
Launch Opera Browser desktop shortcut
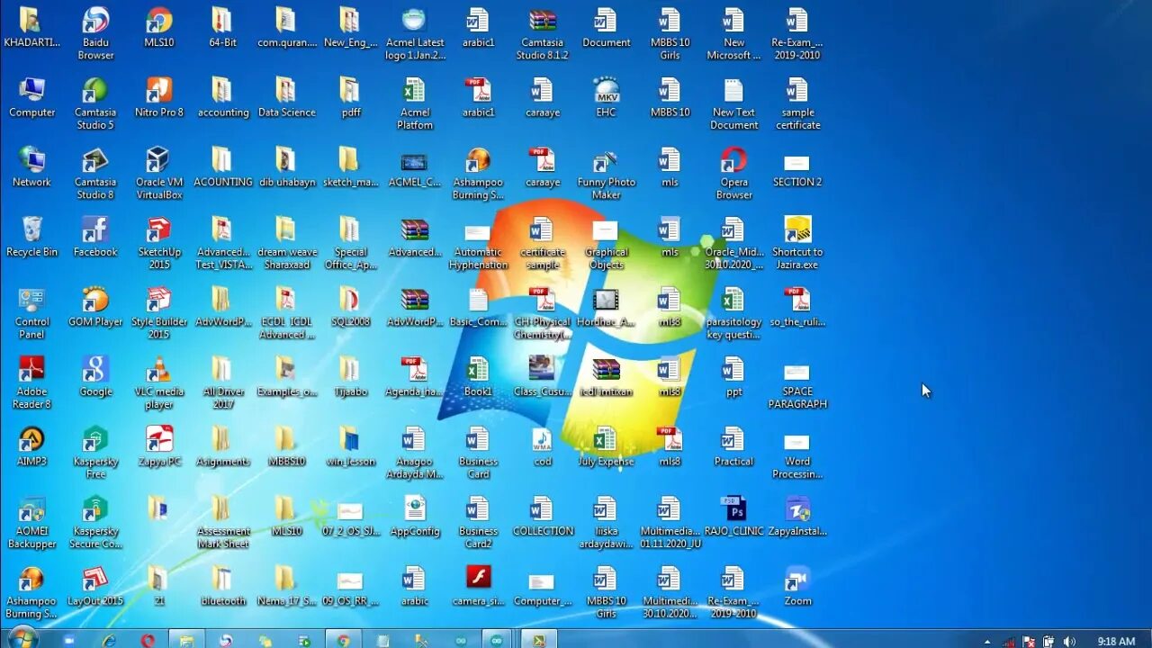[733, 173]
